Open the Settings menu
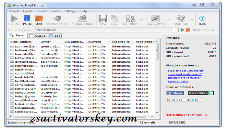 click(69, 11)
